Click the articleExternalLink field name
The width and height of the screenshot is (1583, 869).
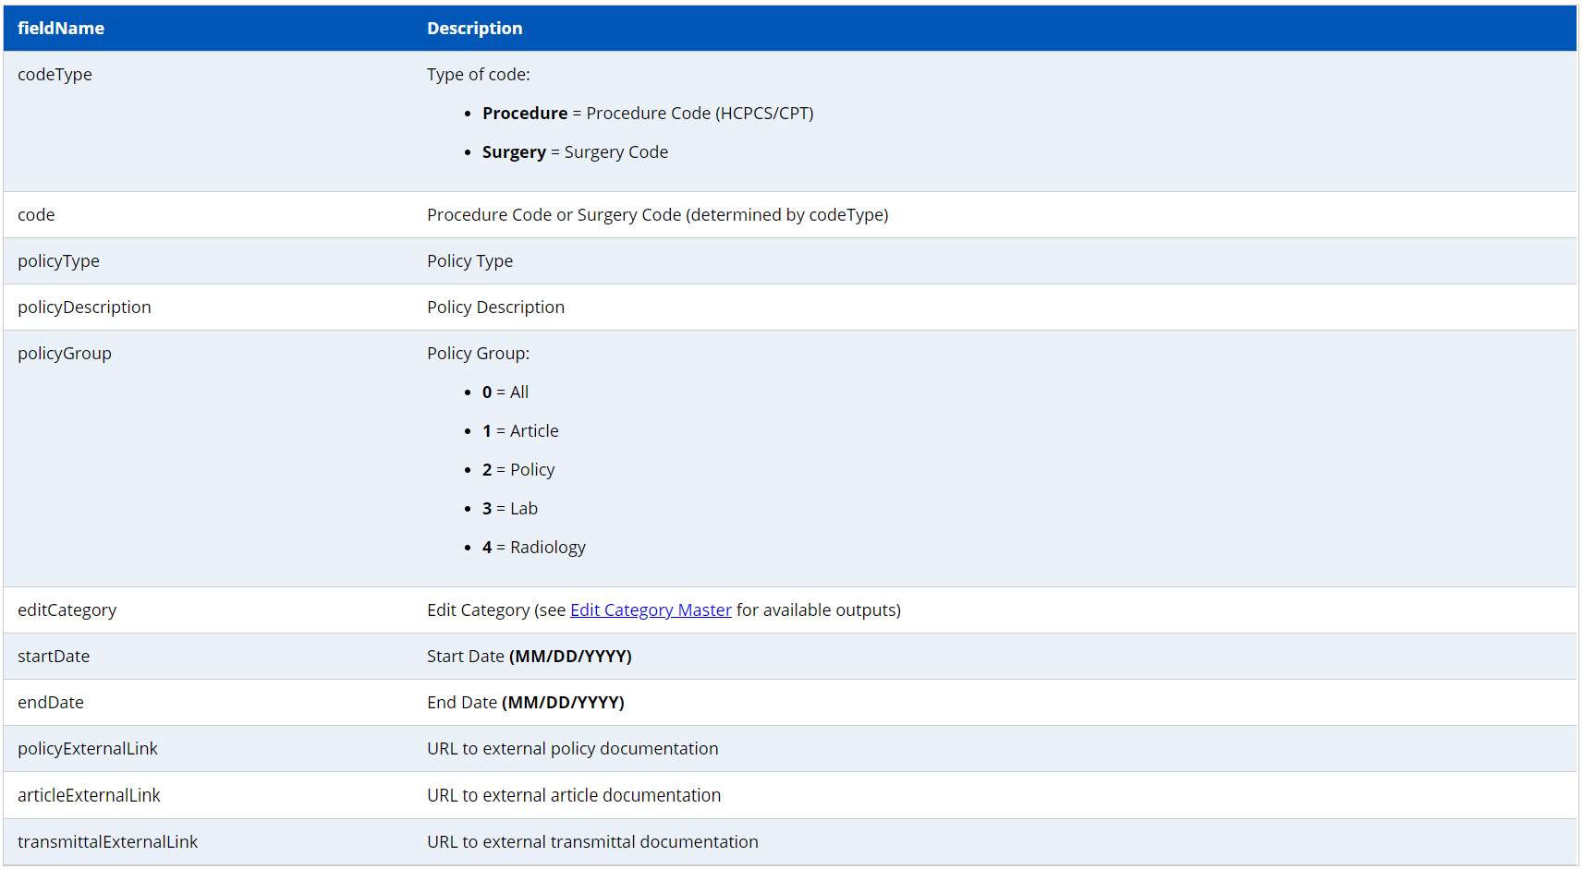(89, 795)
